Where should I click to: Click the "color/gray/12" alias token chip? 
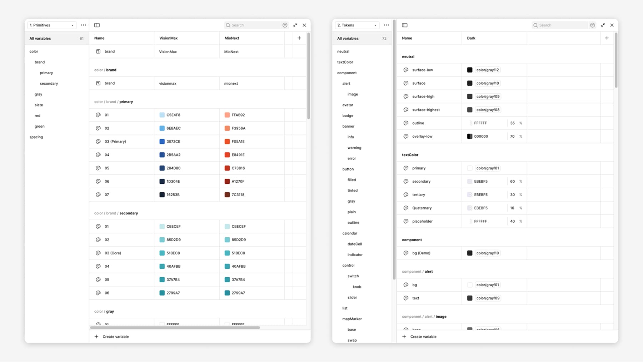coord(487,70)
